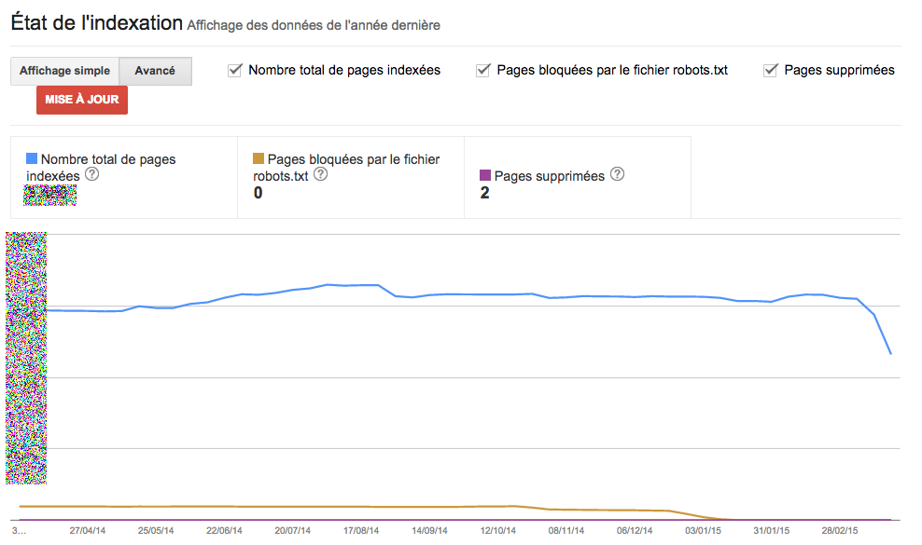
Task: Click the État de l'indexation heading
Action: (97, 23)
